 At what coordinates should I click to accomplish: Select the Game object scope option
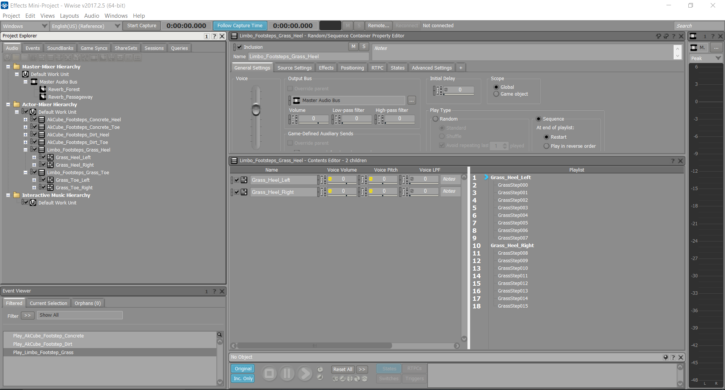pyautogui.click(x=497, y=94)
